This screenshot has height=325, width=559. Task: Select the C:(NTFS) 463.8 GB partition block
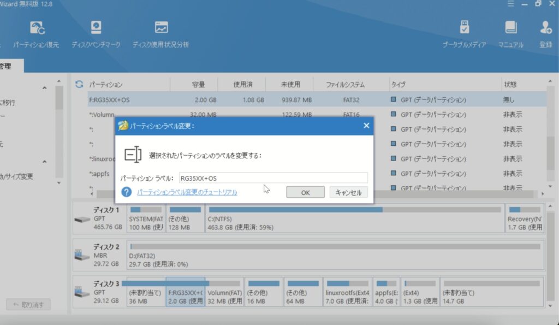click(x=355, y=218)
